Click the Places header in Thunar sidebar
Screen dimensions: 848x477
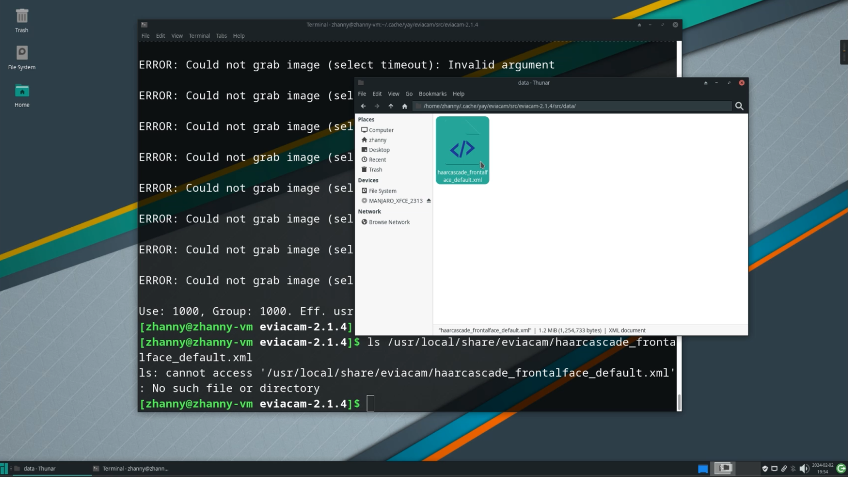coord(366,119)
